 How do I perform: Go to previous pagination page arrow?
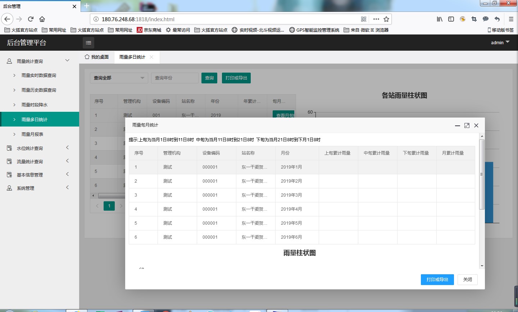coord(97,206)
